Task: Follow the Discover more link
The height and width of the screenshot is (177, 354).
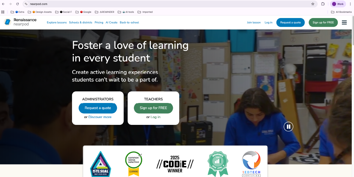Action: tap(100, 117)
